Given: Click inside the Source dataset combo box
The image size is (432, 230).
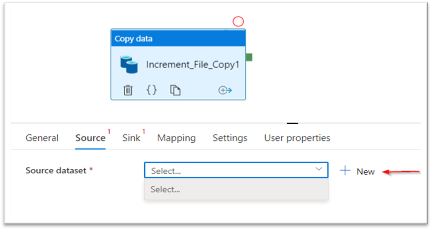Looking at the screenshot, I should pyautogui.click(x=228, y=170).
